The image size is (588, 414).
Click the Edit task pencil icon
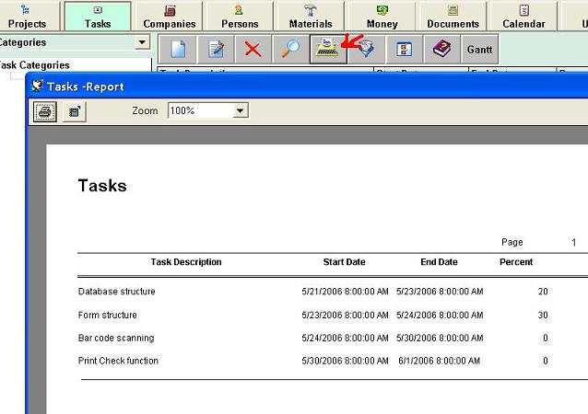point(215,50)
